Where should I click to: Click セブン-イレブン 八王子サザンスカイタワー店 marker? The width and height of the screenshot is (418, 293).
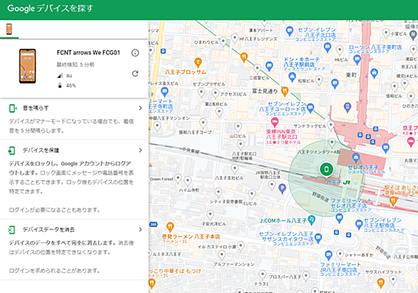coord(318,238)
